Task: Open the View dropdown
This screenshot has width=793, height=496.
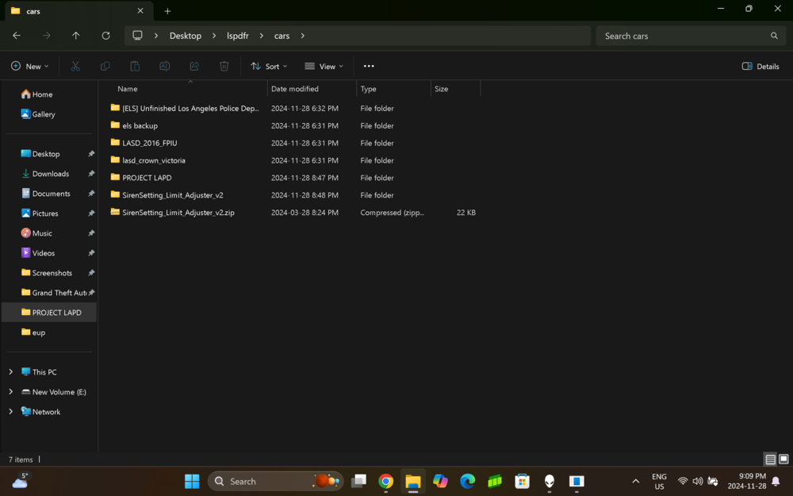Action: point(323,66)
